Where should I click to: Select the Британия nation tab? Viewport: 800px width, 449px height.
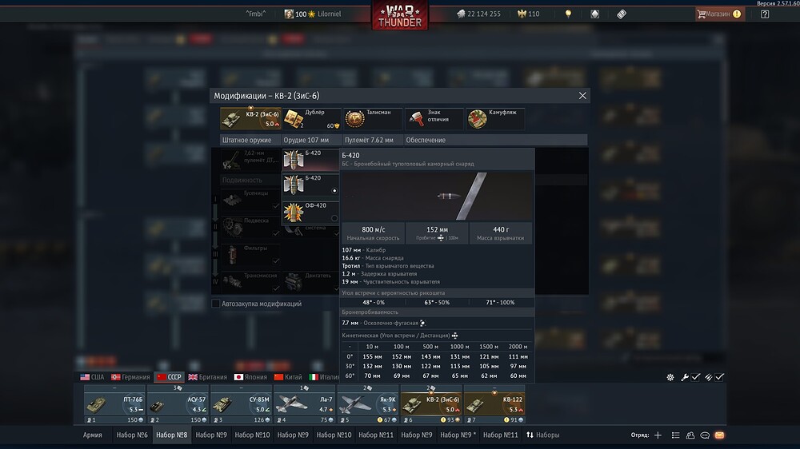click(x=208, y=377)
